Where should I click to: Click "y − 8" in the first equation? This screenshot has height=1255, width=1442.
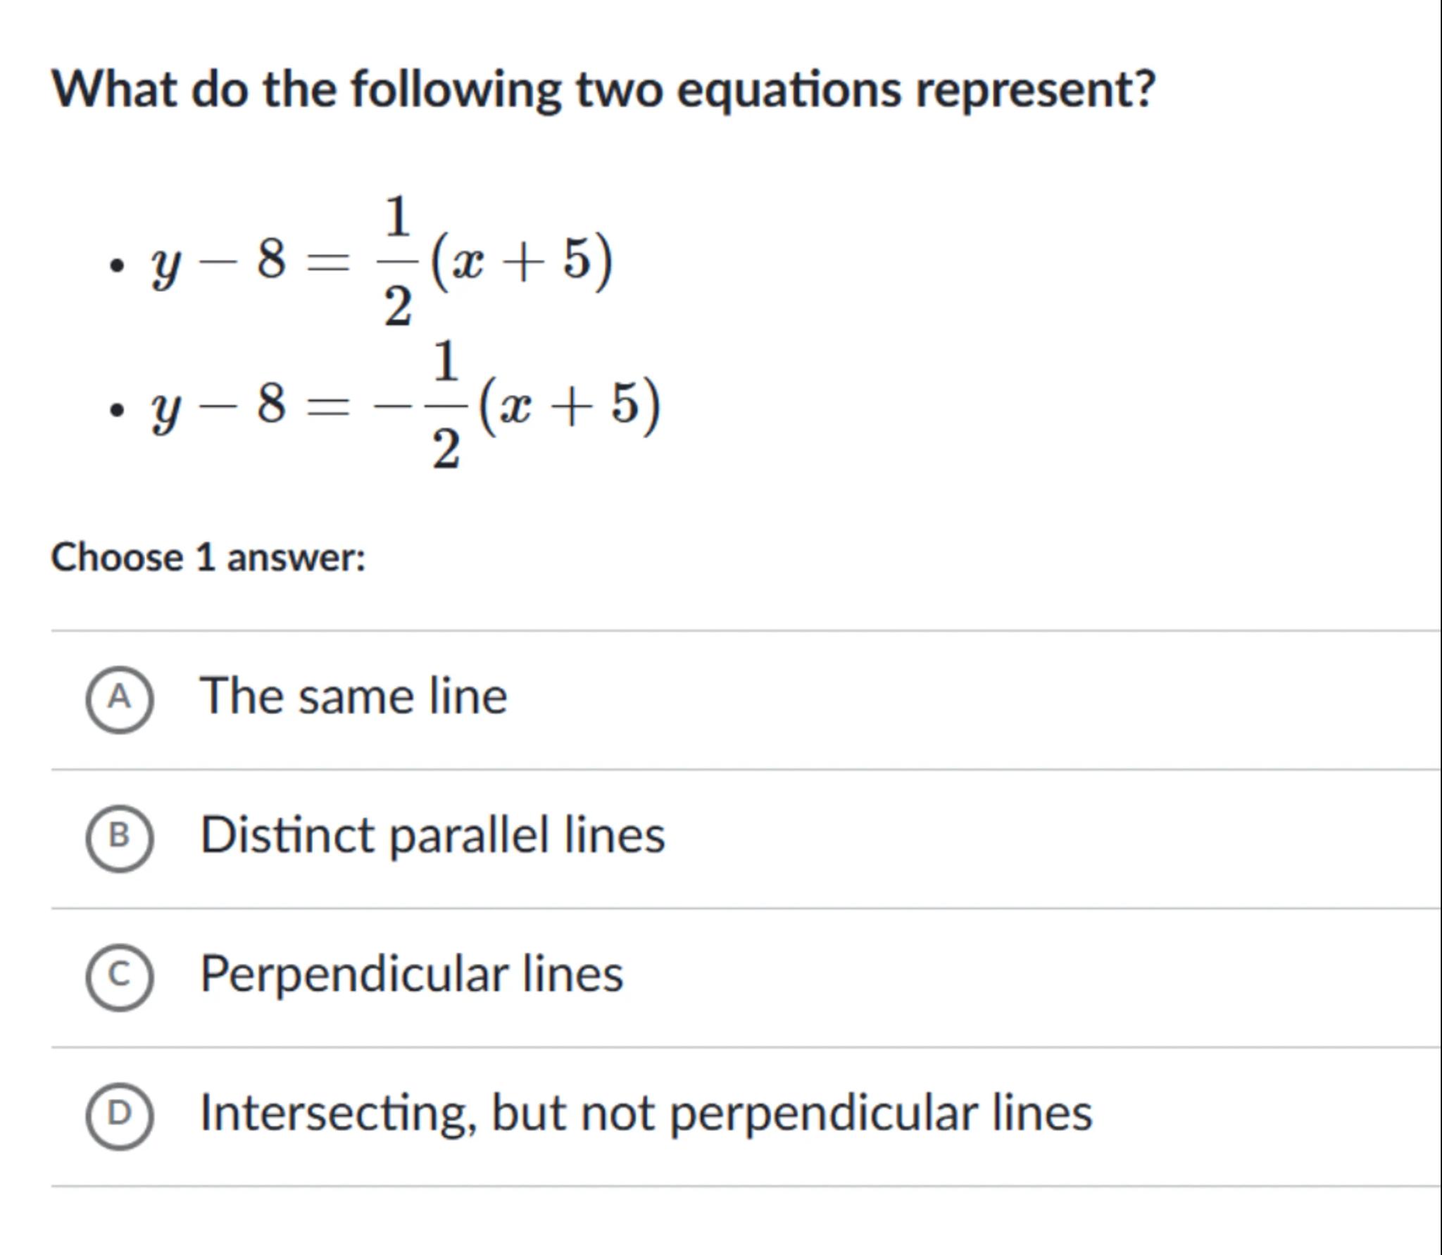(x=218, y=262)
